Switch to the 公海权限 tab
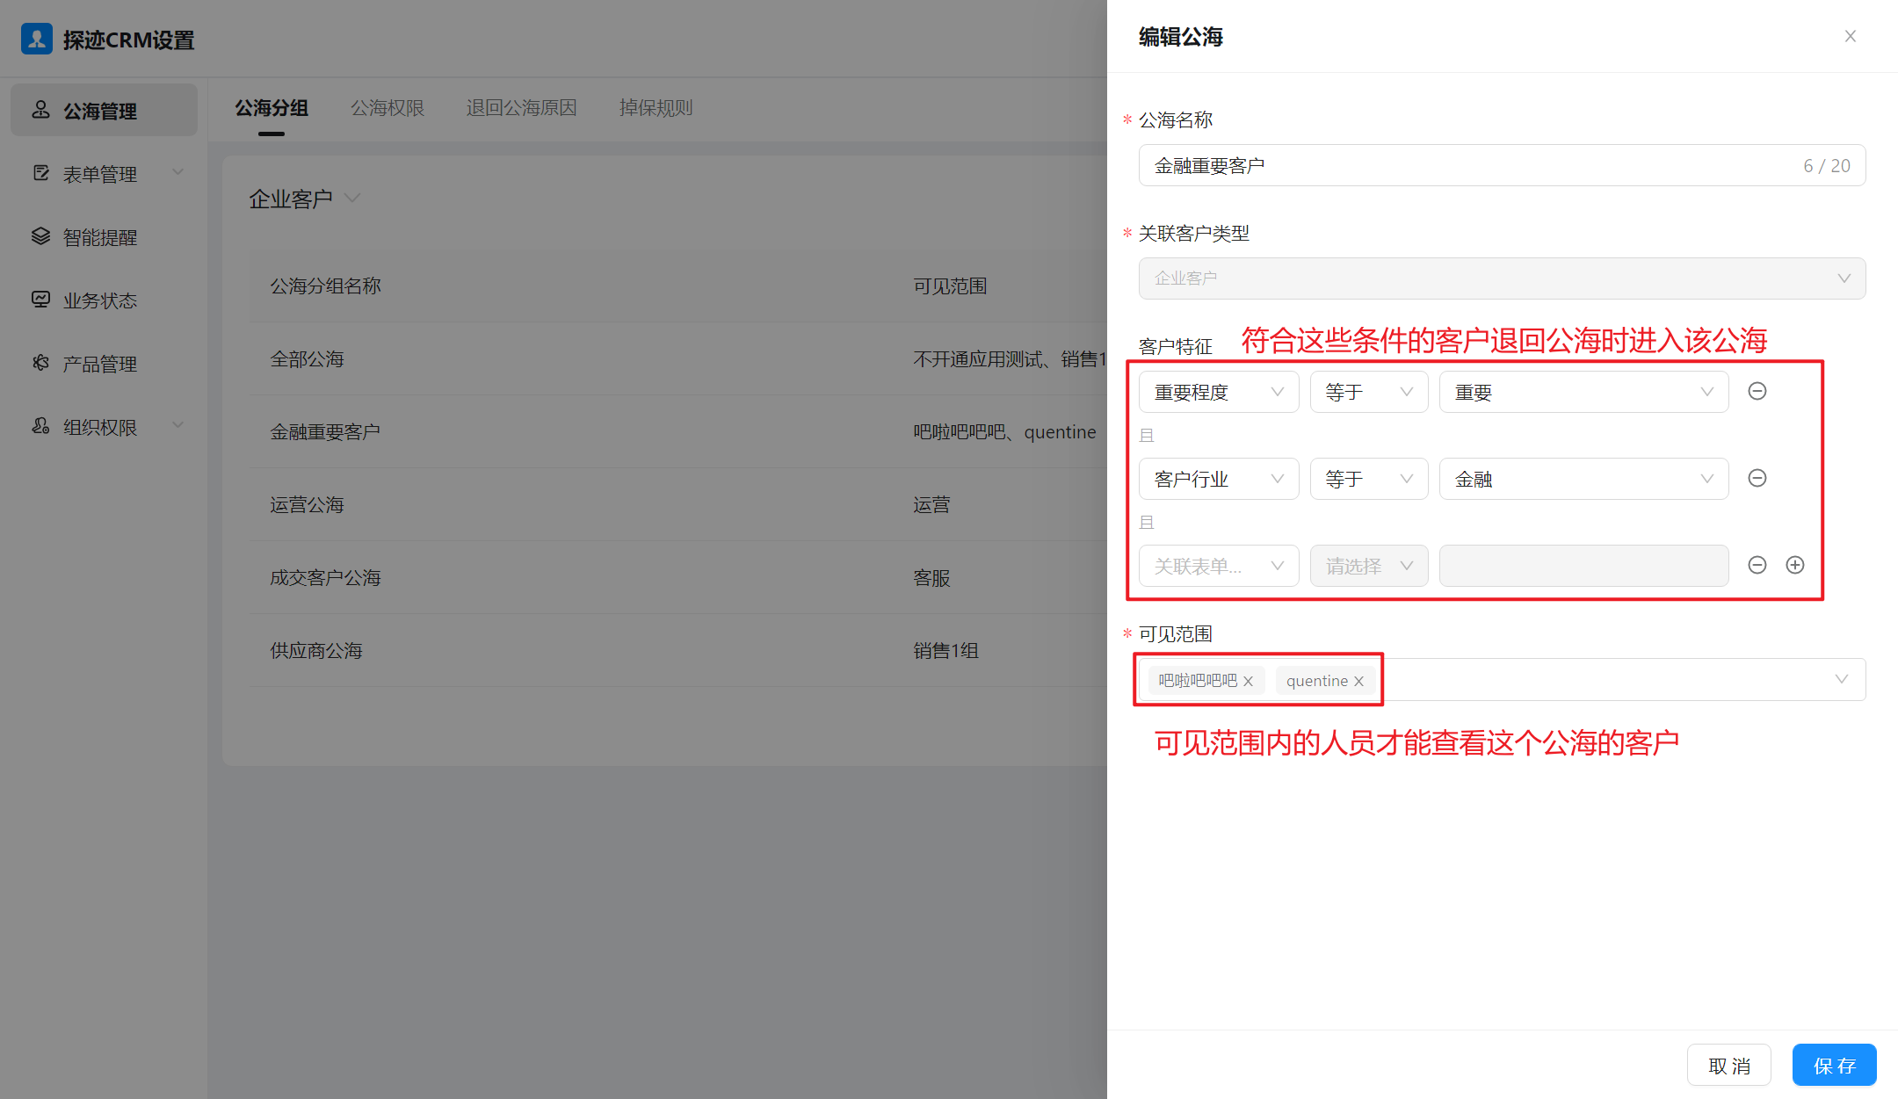Viewport: 1898px width, 1099px height. (387, 108)
